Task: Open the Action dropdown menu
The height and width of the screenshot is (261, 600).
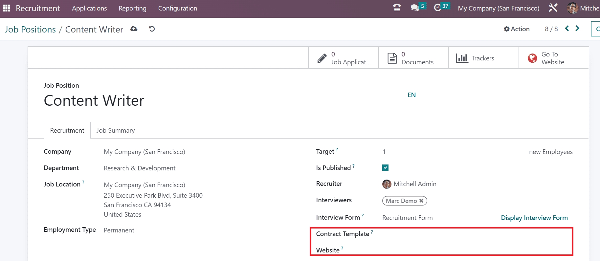Action: (x=517, y=29)
